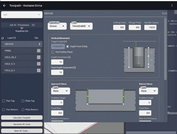This screenshot has height=134, width=177.
Task: Enable Visit Safety Plane checkbox
Action: click(53, 52)
